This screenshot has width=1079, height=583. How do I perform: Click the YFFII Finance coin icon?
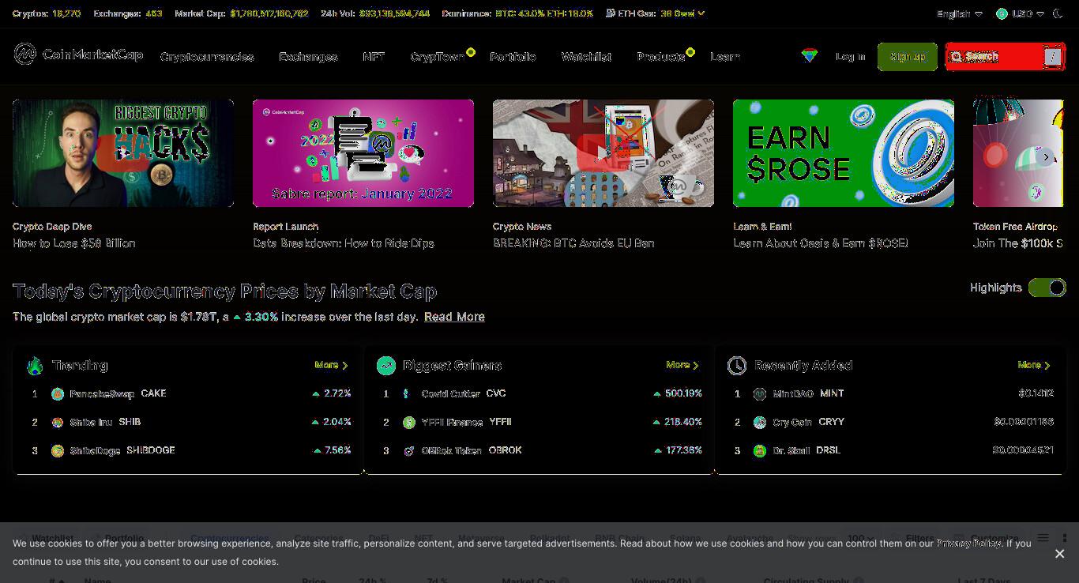[x=408, y=422]
